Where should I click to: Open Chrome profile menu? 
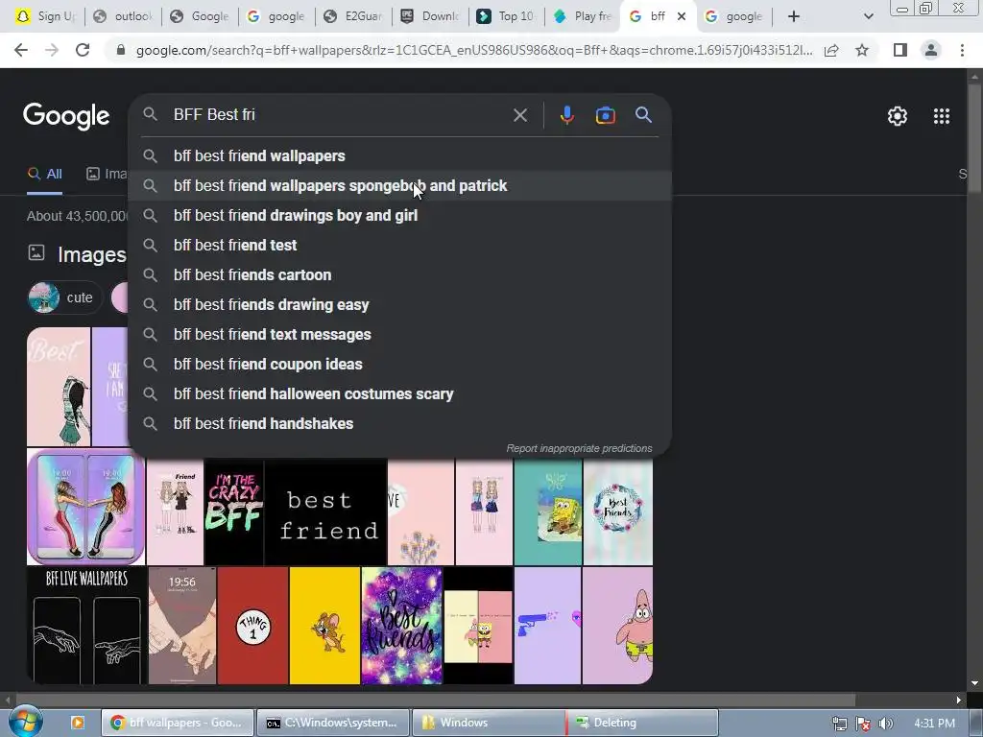931,50
